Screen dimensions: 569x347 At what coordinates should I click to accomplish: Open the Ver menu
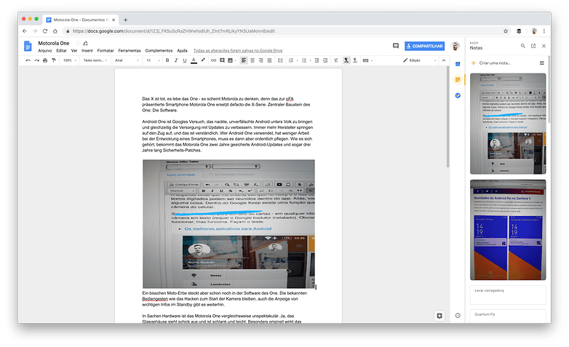(74, 51)
